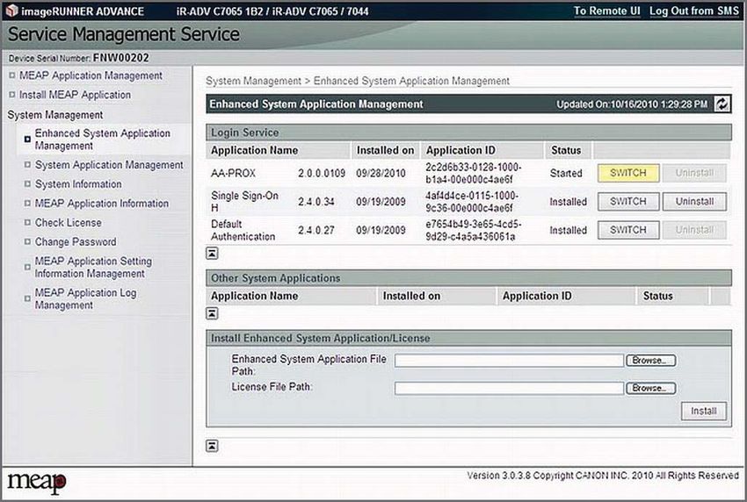Click Log Out from SMS link

pos(694,11)
